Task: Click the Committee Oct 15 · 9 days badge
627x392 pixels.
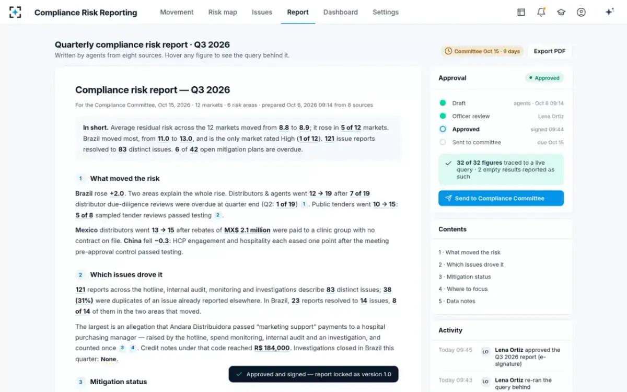Action: [482, 51]
